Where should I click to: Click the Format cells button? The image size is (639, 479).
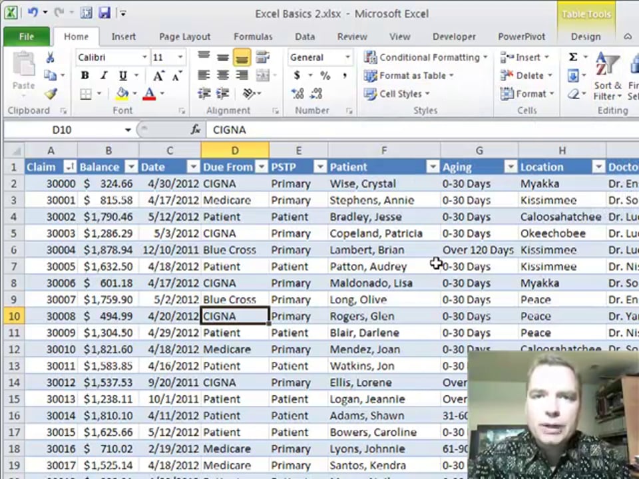pyautogui.click(x=527, y=94)
